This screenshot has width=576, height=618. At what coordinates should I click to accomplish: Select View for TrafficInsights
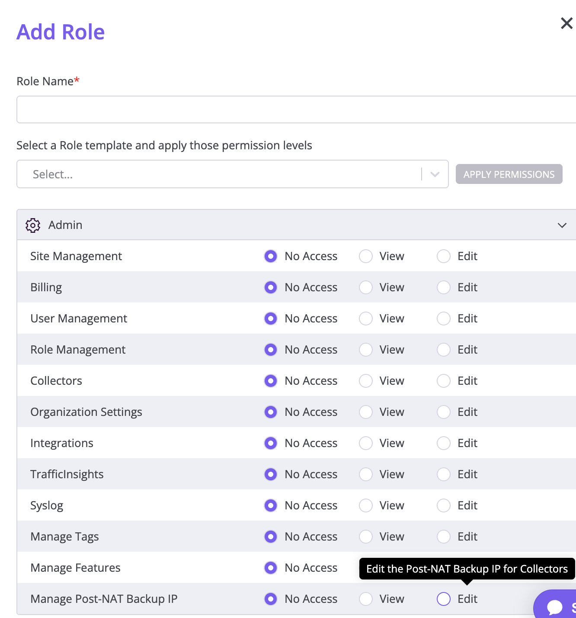(366, 474)
